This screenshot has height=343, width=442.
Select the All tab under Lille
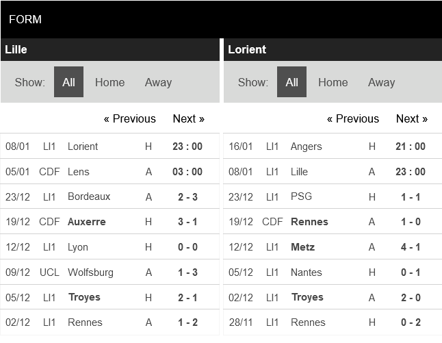pos(68,82)
